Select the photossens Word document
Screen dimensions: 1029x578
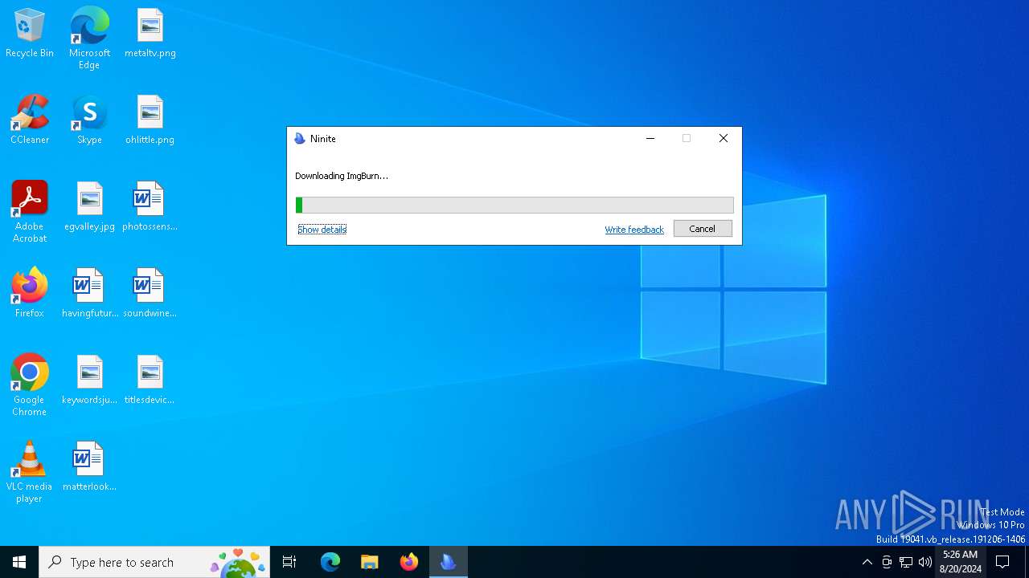[150, 207]
